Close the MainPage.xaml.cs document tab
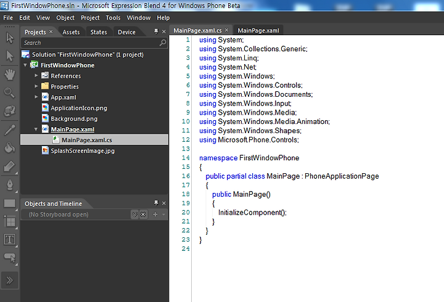Screen dimensions: 444x302 226,30
